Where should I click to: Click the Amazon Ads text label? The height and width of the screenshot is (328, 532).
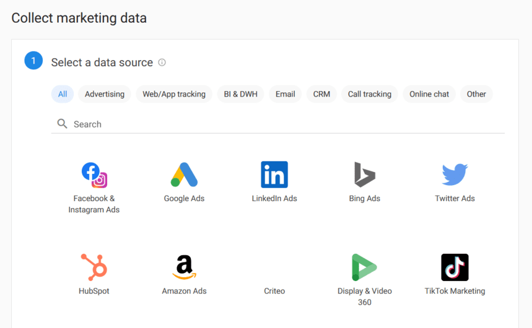pos(184,291)
